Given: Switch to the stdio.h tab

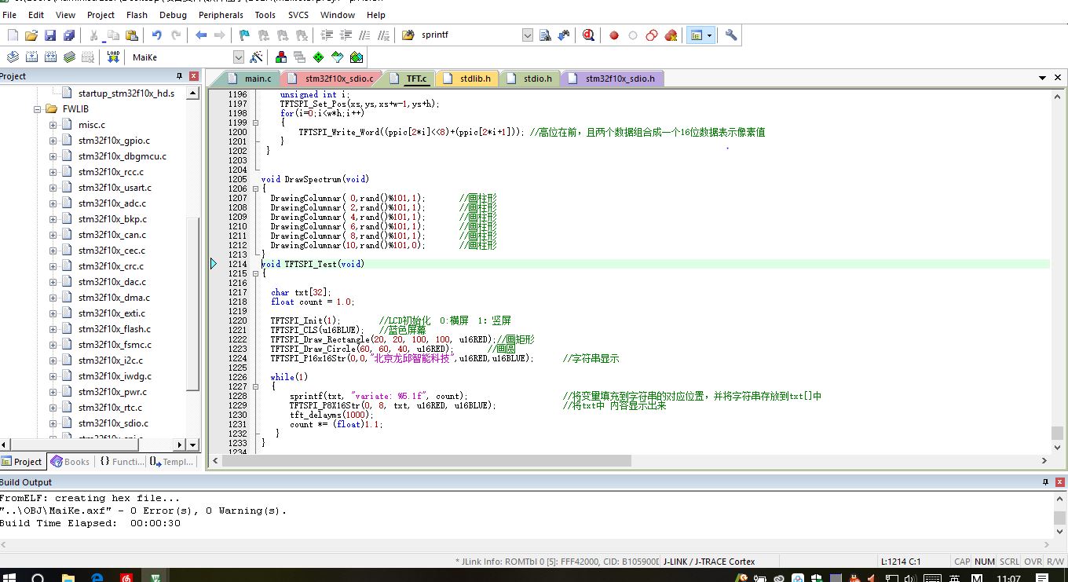Looking at the screenshot, I should (x=530, y=79).
